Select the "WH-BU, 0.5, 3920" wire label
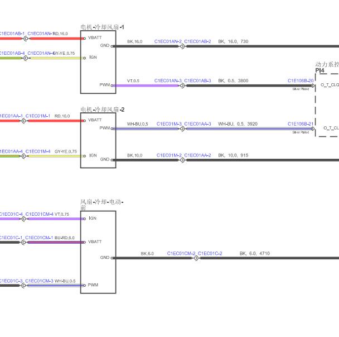The height and width of the screenshot is (337, 339). pyautogui.click(x=238, y=124)
